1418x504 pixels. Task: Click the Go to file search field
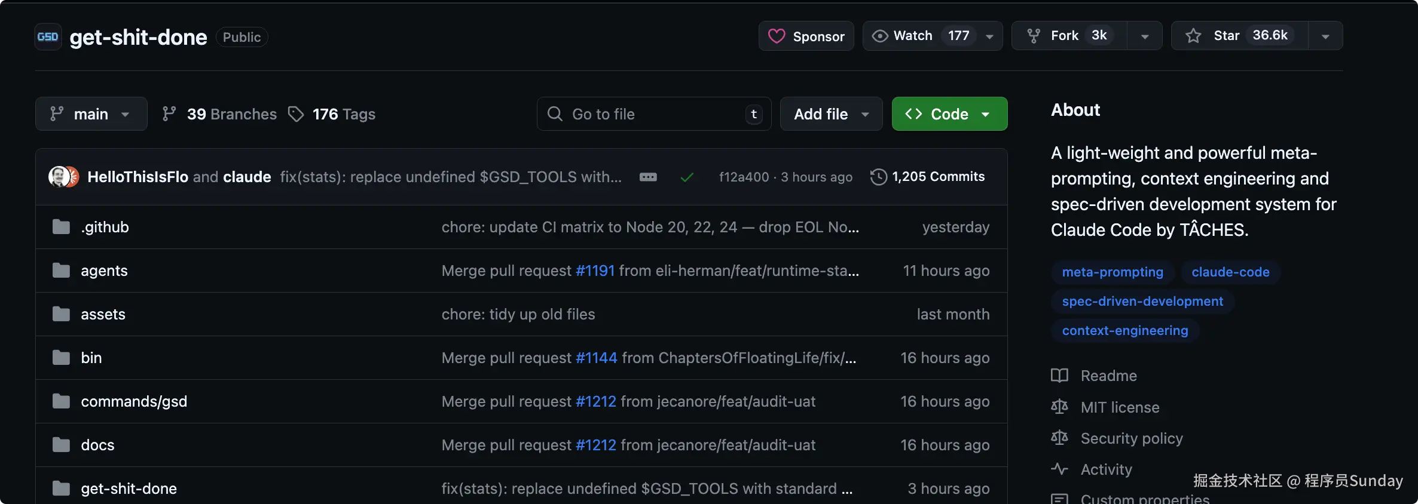coord(653,114)
